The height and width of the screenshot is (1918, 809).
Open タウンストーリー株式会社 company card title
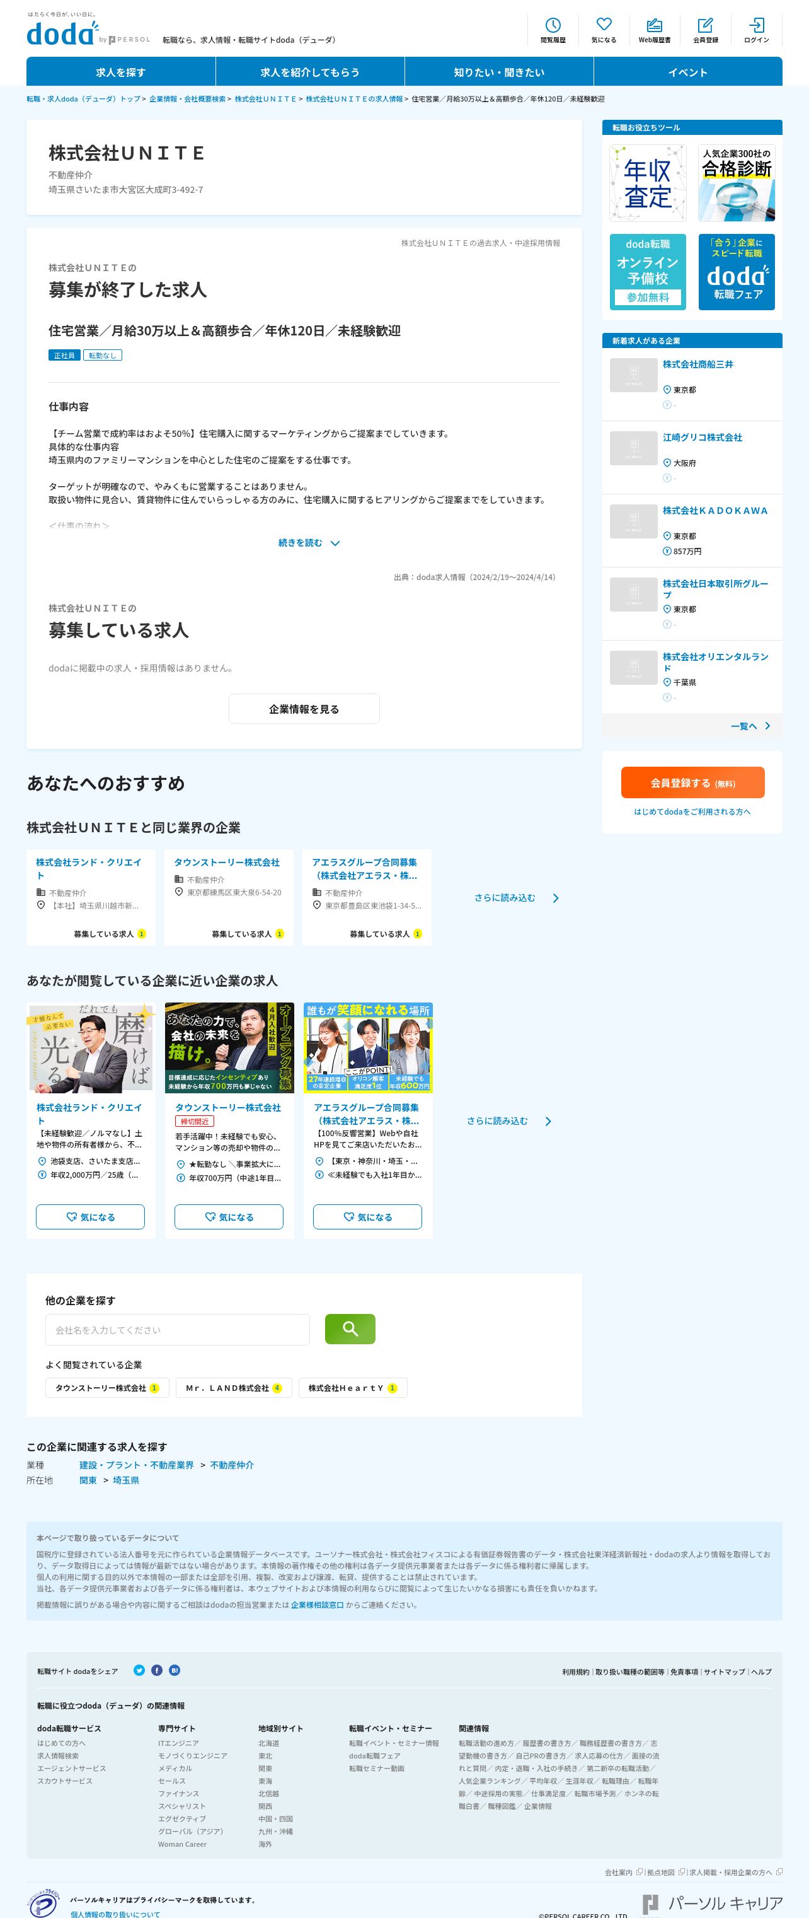coord(227,862)
